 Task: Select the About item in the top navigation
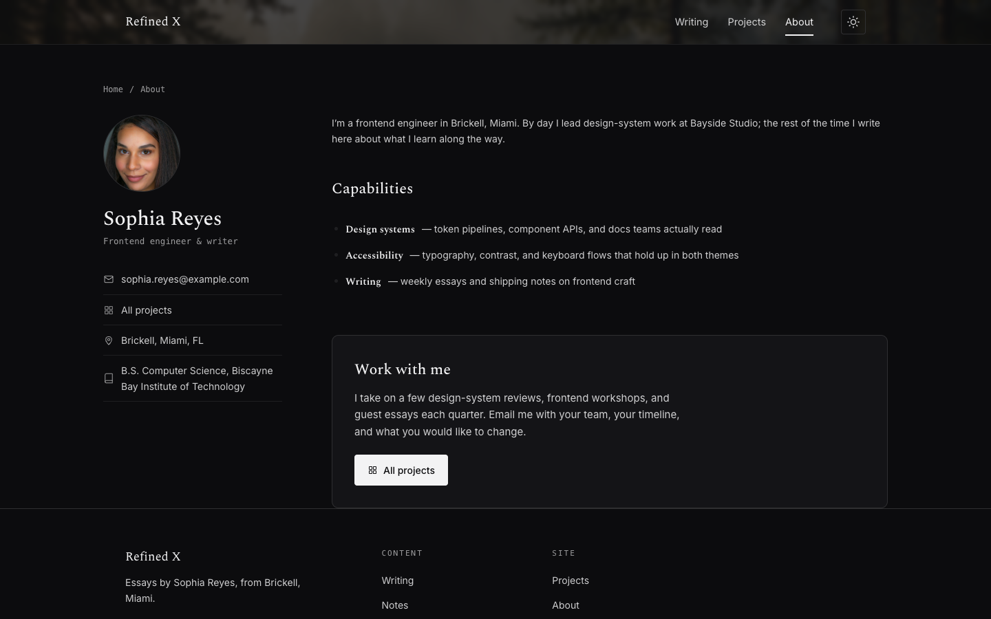coord(799,22)
